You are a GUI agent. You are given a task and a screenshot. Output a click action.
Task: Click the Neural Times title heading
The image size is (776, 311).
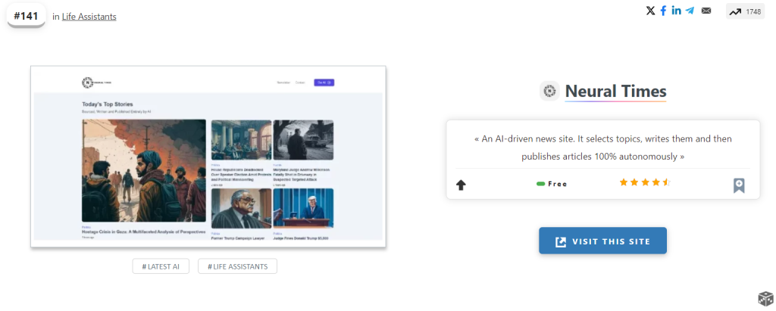(x=615, y=92)
